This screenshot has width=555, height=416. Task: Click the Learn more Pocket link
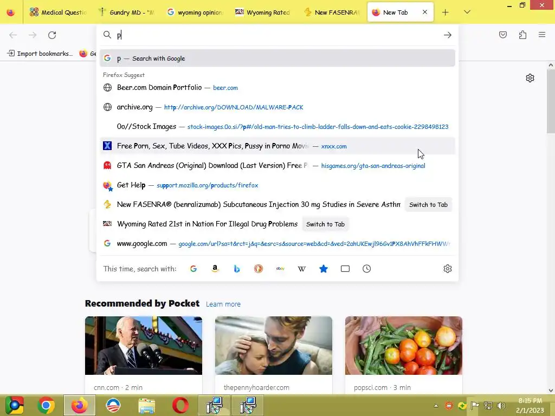[x=223, y=304]
